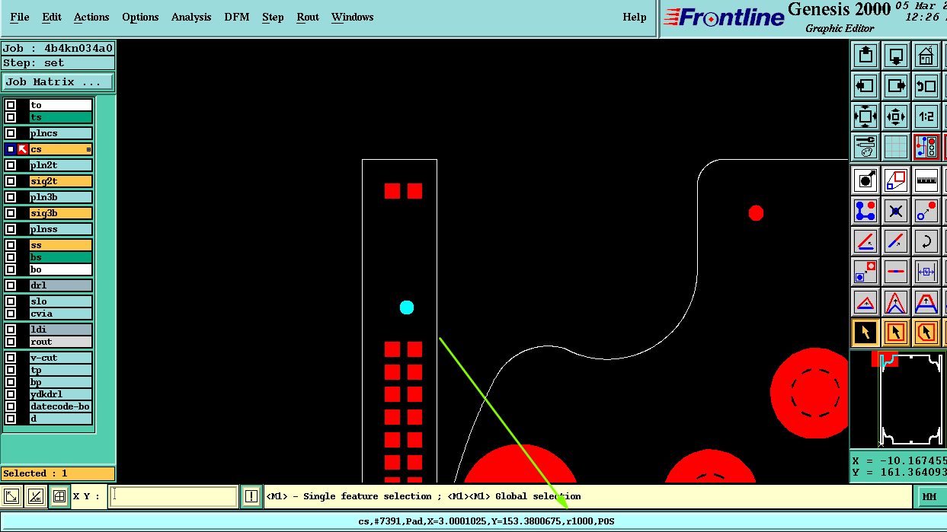The width and height of the screenshot is (947, 532).
Task: Toggle the checkbox for layer plncs
Action: point(11,133)
